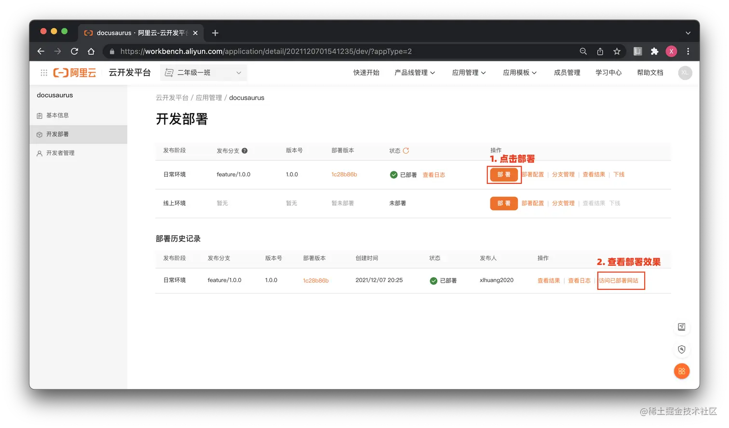Viewport: 729px width, 428px height.
Task: Open a new browser tab
Action: coord(215,33)
